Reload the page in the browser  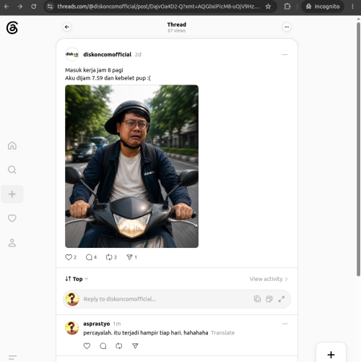click(34, 7)
